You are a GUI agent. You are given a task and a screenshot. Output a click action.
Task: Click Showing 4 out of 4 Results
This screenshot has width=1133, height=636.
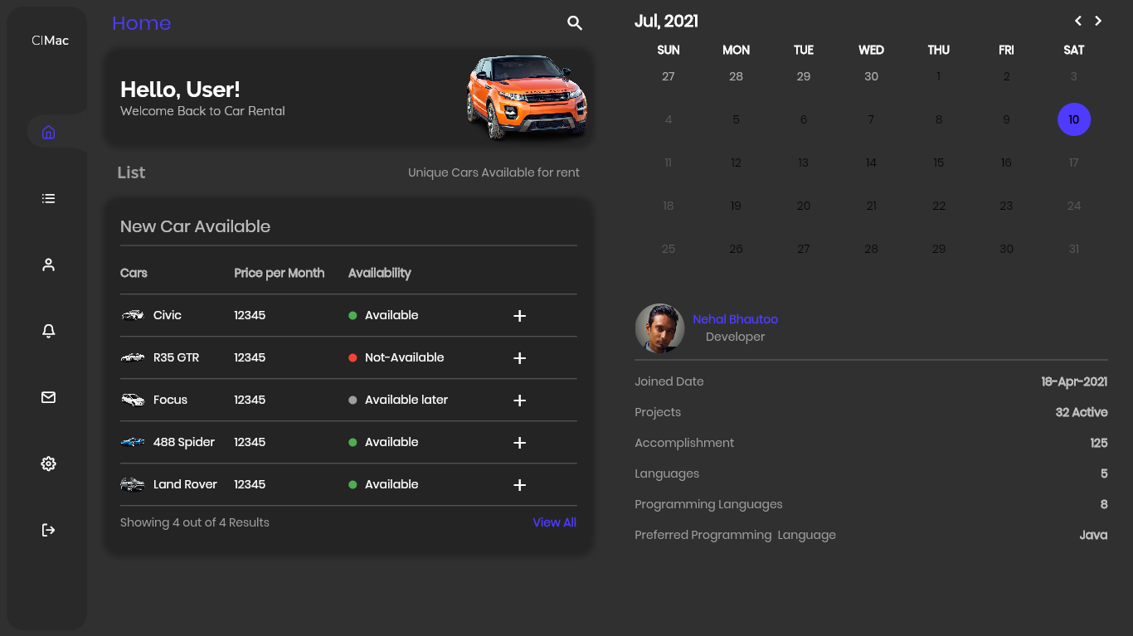coord(195,522)
